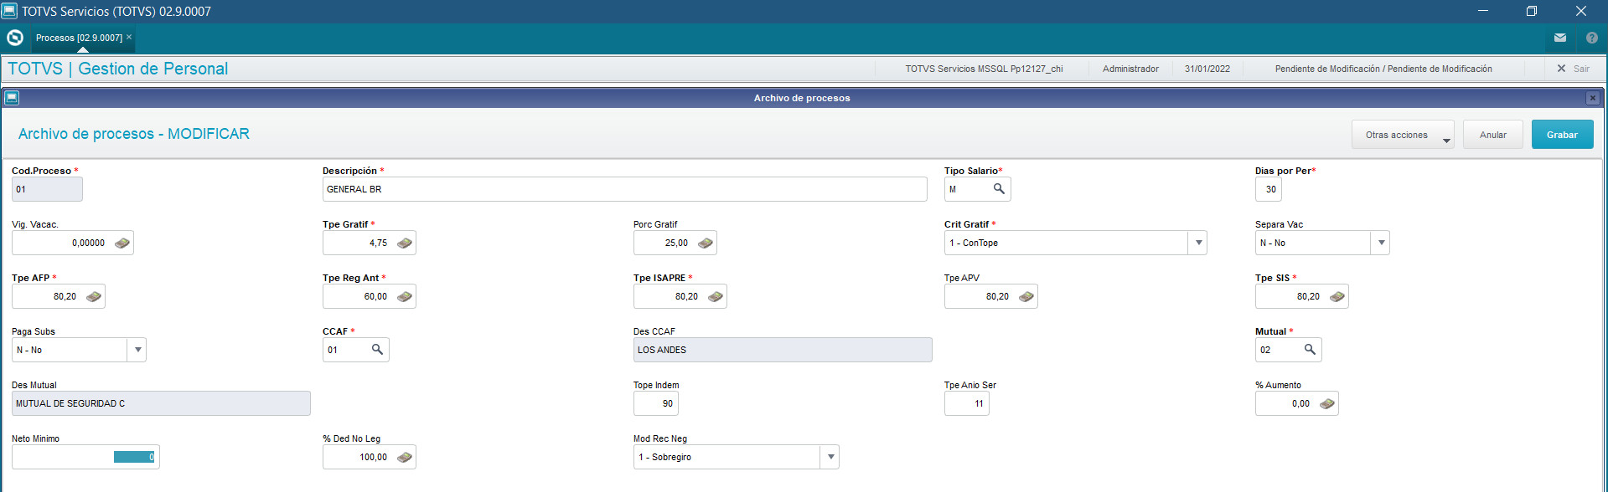Open the help question mark icon
The height and width of the screenshot is (492, 1608).
1592,38
